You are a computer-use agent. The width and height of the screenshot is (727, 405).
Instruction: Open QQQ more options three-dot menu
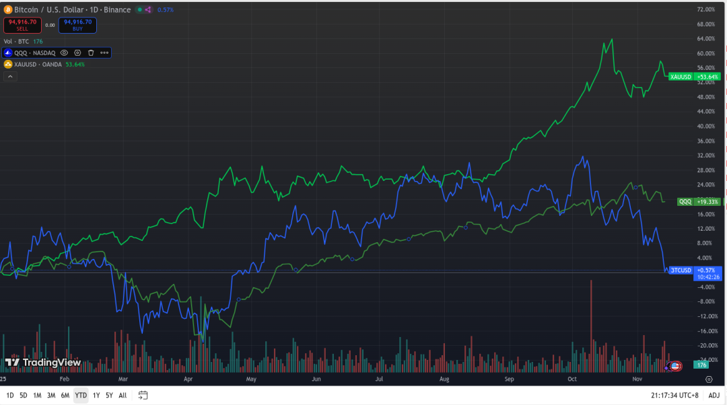pos(104,53)
